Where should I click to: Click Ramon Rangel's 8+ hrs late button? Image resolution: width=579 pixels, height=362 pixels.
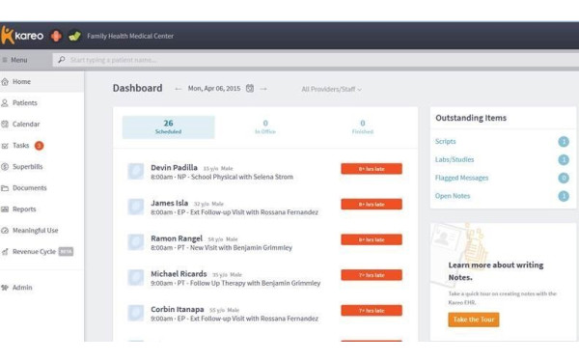click(x=372, y=239)
